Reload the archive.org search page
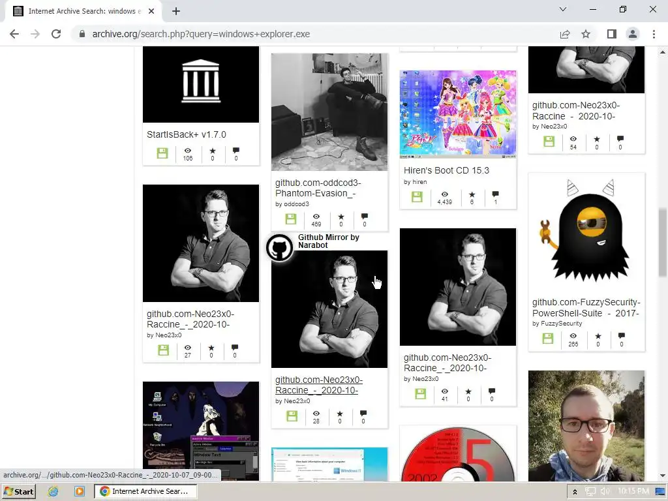This screenshot has height=501, width=668. (56, 34)
